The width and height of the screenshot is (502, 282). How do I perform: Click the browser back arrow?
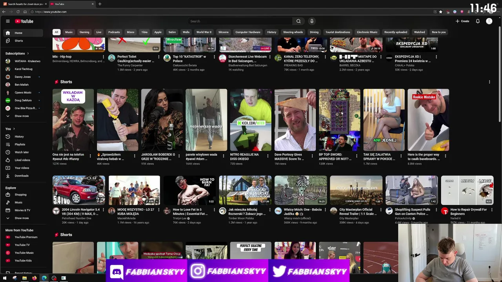(x=4, y=12)
